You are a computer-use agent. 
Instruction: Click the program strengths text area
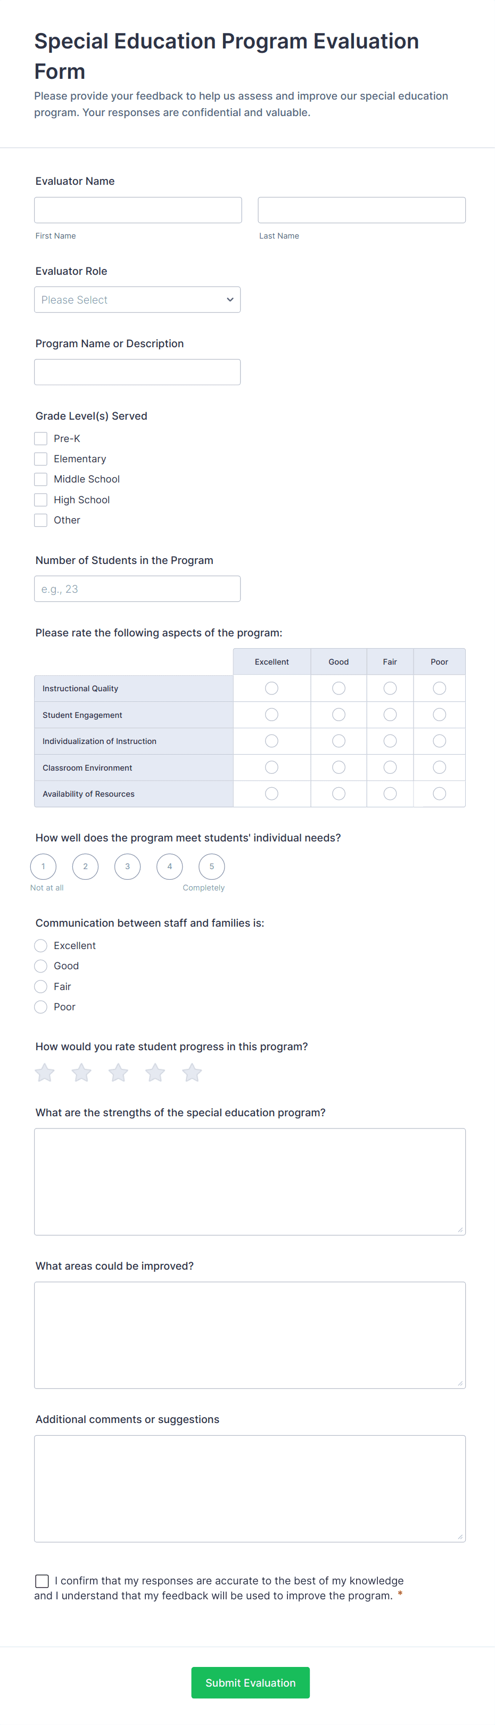(x=250, y=1181)
